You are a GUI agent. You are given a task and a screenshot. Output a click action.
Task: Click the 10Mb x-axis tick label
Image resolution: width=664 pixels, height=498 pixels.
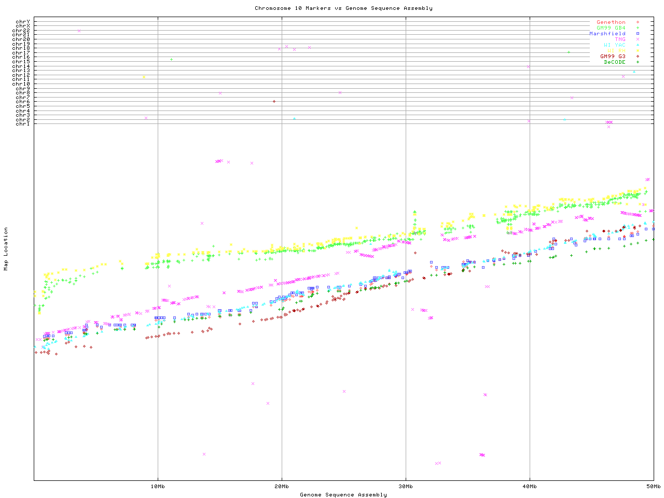point(158,487)
